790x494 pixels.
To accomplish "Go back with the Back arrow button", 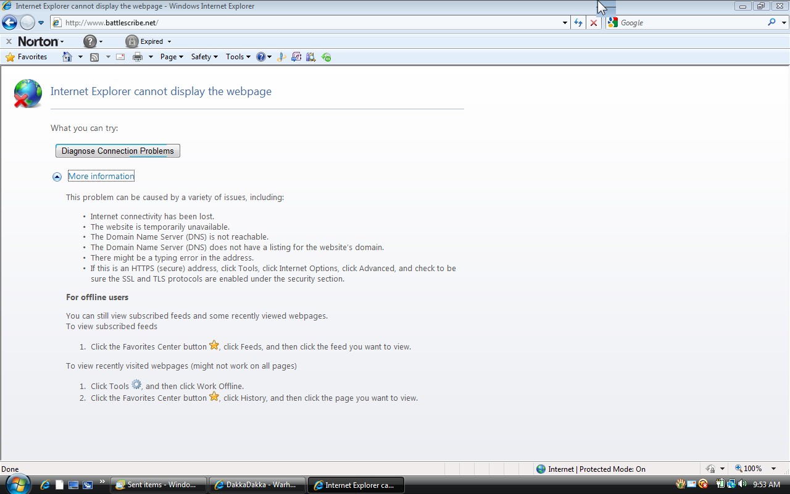I will pos(9,23).
